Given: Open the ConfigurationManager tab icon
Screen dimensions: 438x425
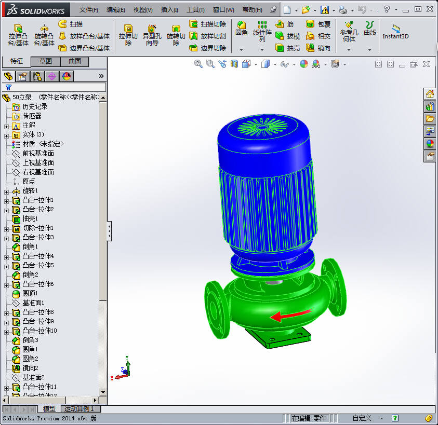Looking at the screenshot, I should tap(37, 76).
